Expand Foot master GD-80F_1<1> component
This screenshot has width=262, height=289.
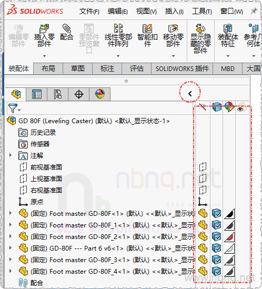click(x=11, y=225)
